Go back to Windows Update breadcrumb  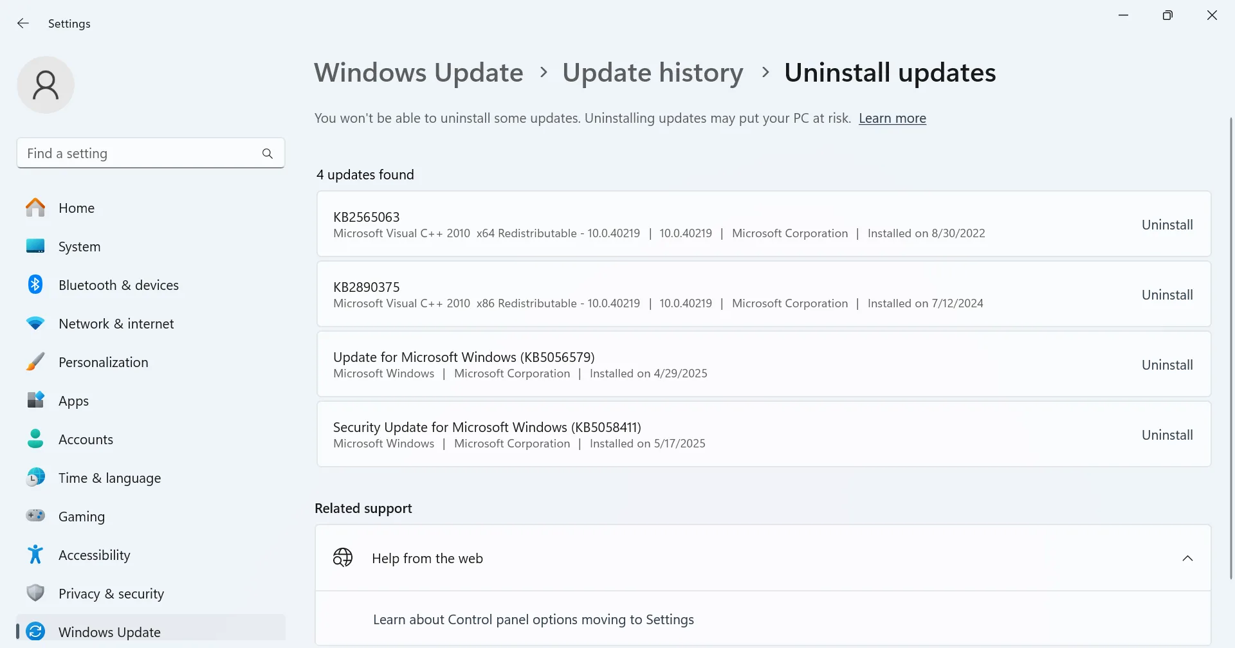(419, 73)
